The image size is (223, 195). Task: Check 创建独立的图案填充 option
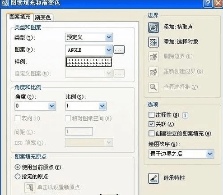[x=151, y=133]
